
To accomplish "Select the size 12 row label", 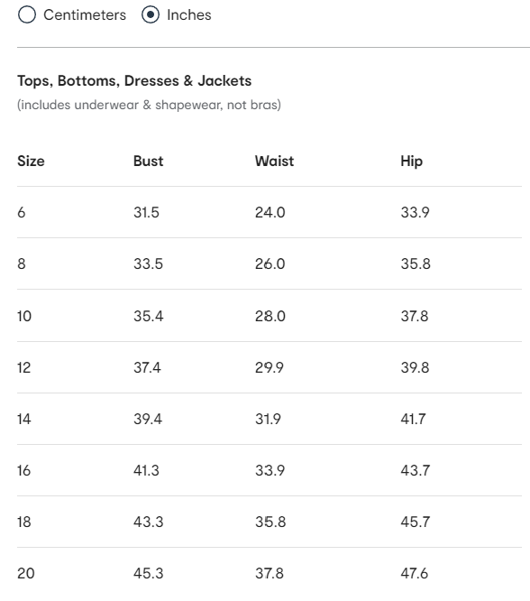I will click(23, 367).
